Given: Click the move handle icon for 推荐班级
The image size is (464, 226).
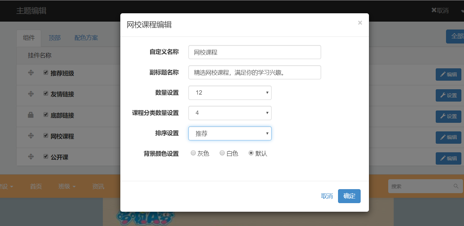Looking at the screenshot, I should pos(31,73).
